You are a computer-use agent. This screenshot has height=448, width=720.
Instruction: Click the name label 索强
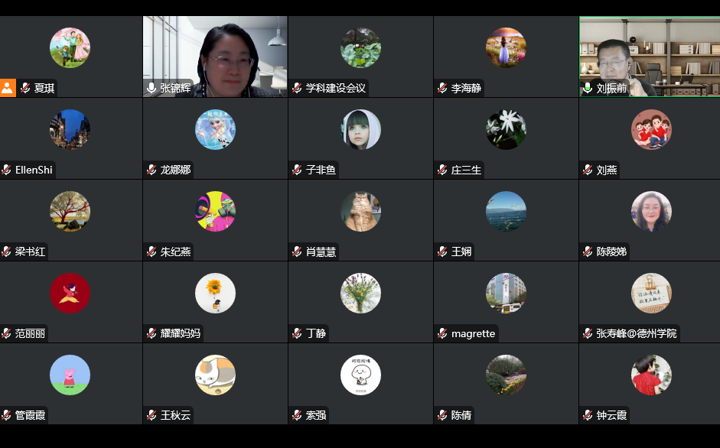click(316, 415)
